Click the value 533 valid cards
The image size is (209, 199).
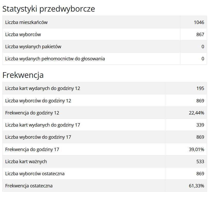(x=200, y=162)
